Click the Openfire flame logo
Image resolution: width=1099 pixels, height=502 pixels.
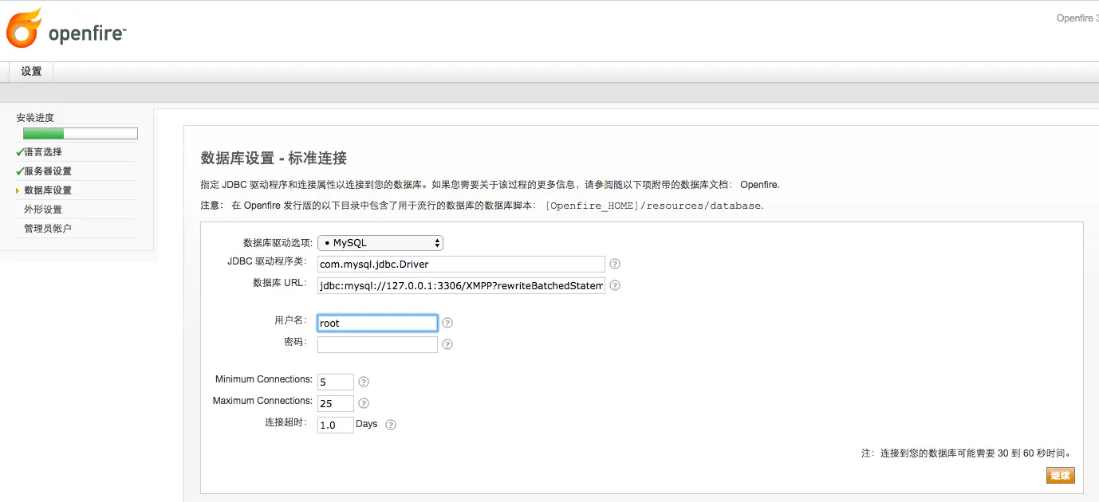[x=23, y=28]
